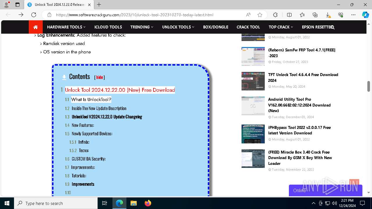Close the Unlock Tool browser tab
The image size is (372, 209).
(89, 5)
